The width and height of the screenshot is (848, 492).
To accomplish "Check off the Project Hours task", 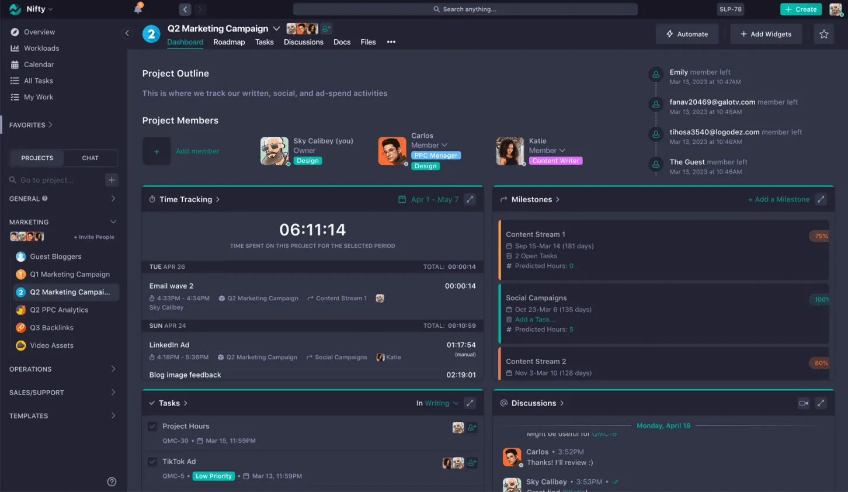I will [x=152, y=427].
